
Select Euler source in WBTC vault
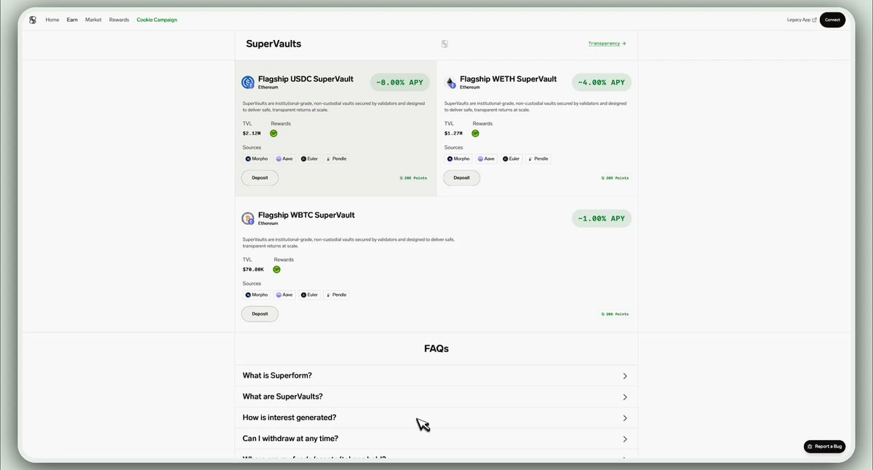[309, 295]
